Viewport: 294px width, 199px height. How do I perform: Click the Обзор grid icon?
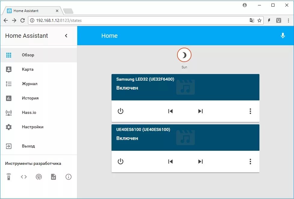pos(9,55)
